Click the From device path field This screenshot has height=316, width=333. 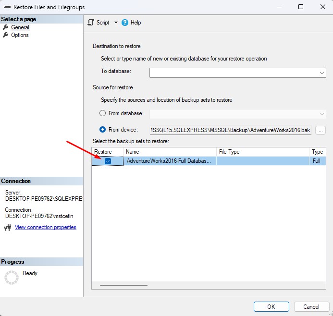click(x=231, y=130)
